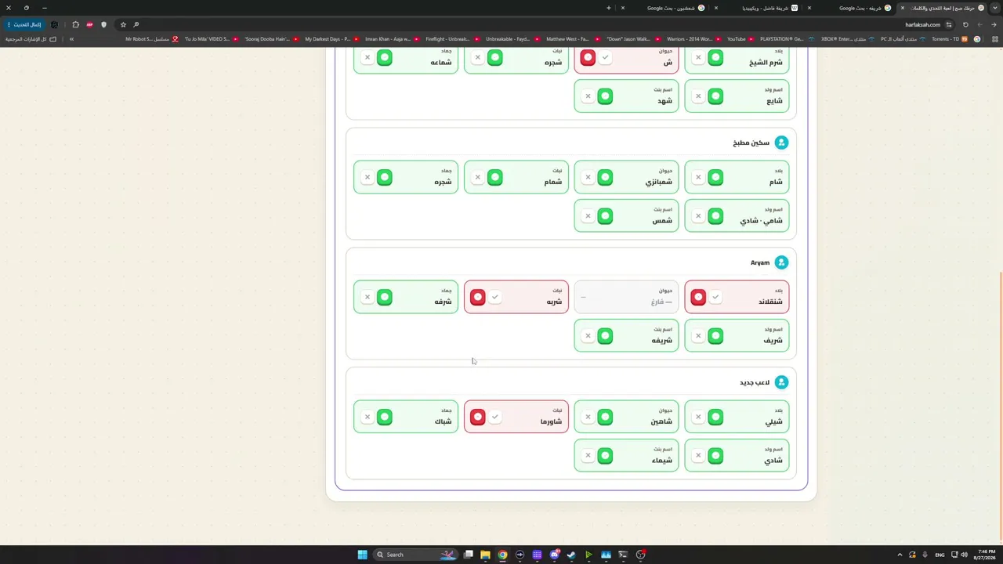
Task: Reload the page
Action: (x=965, y=24)
